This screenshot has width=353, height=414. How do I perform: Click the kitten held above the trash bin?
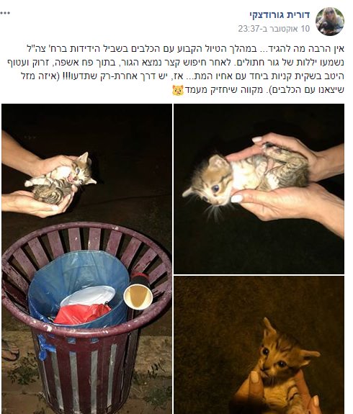(61, 179)
